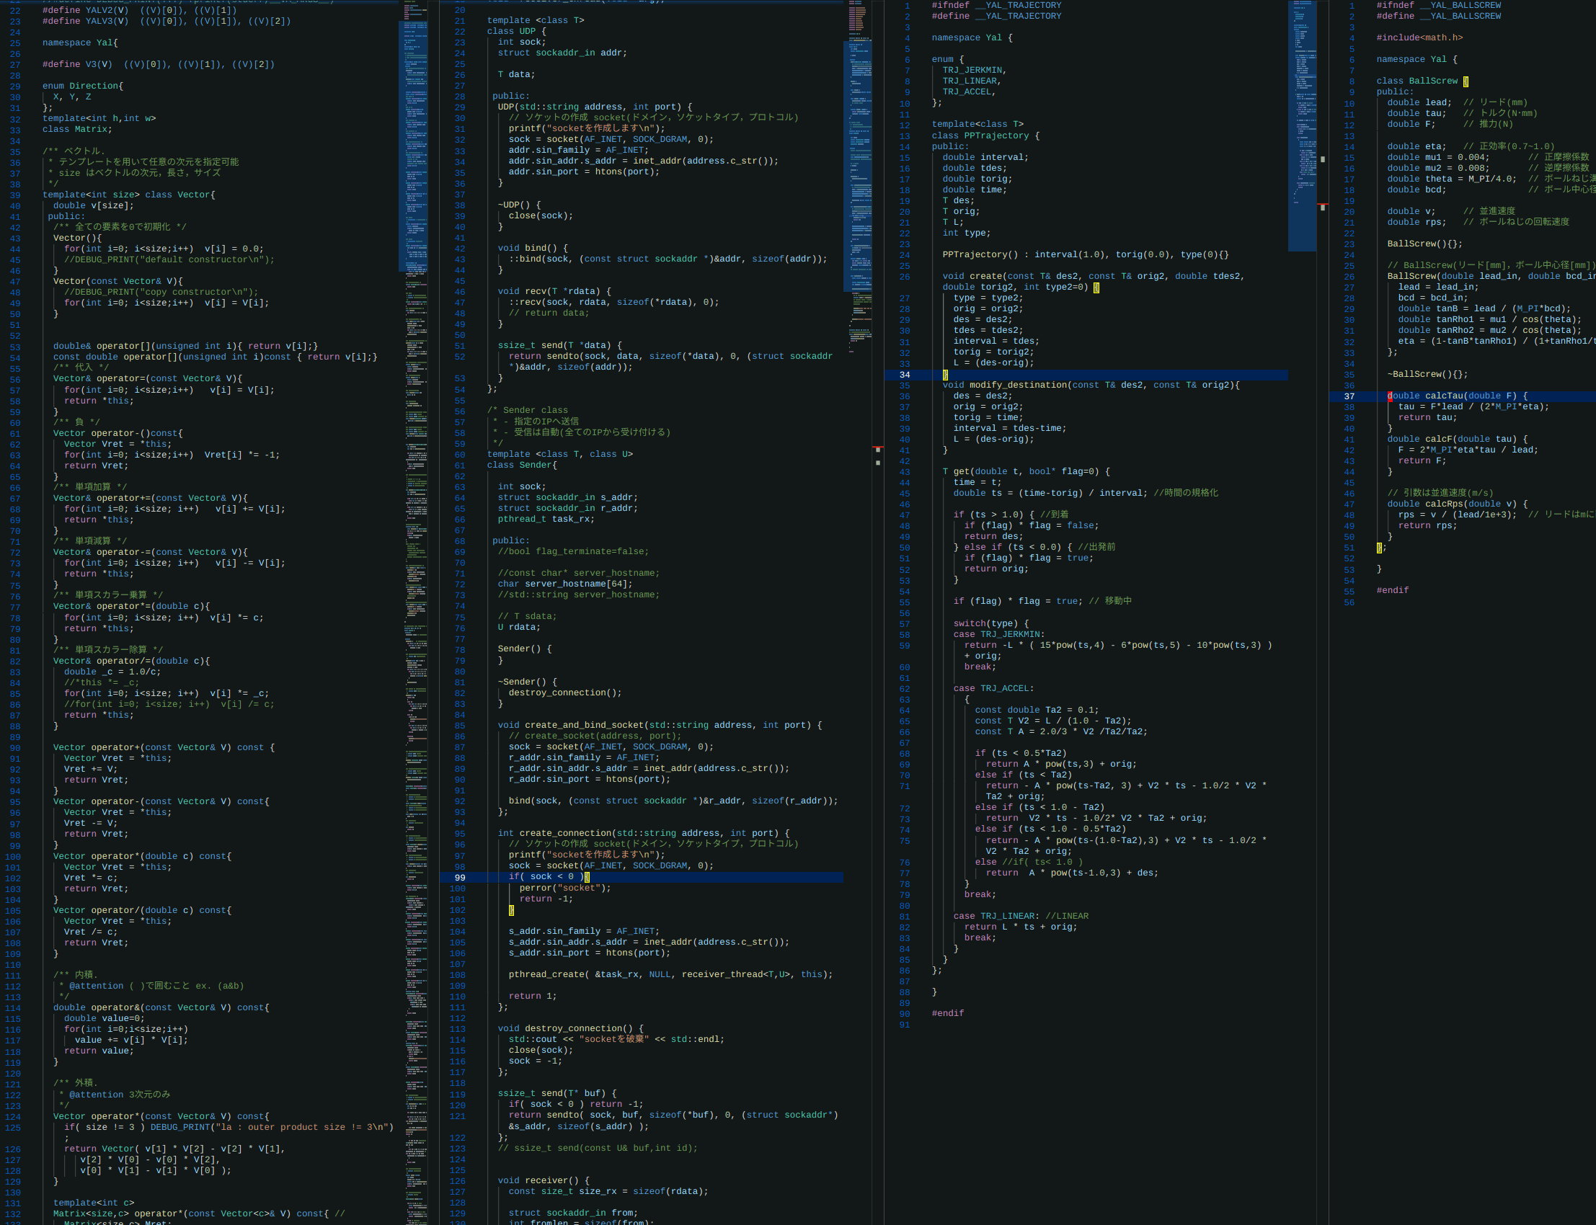Click the yellow brace after 'if( sock < 0 )'

pyautogui.click(x=587, y=877)
